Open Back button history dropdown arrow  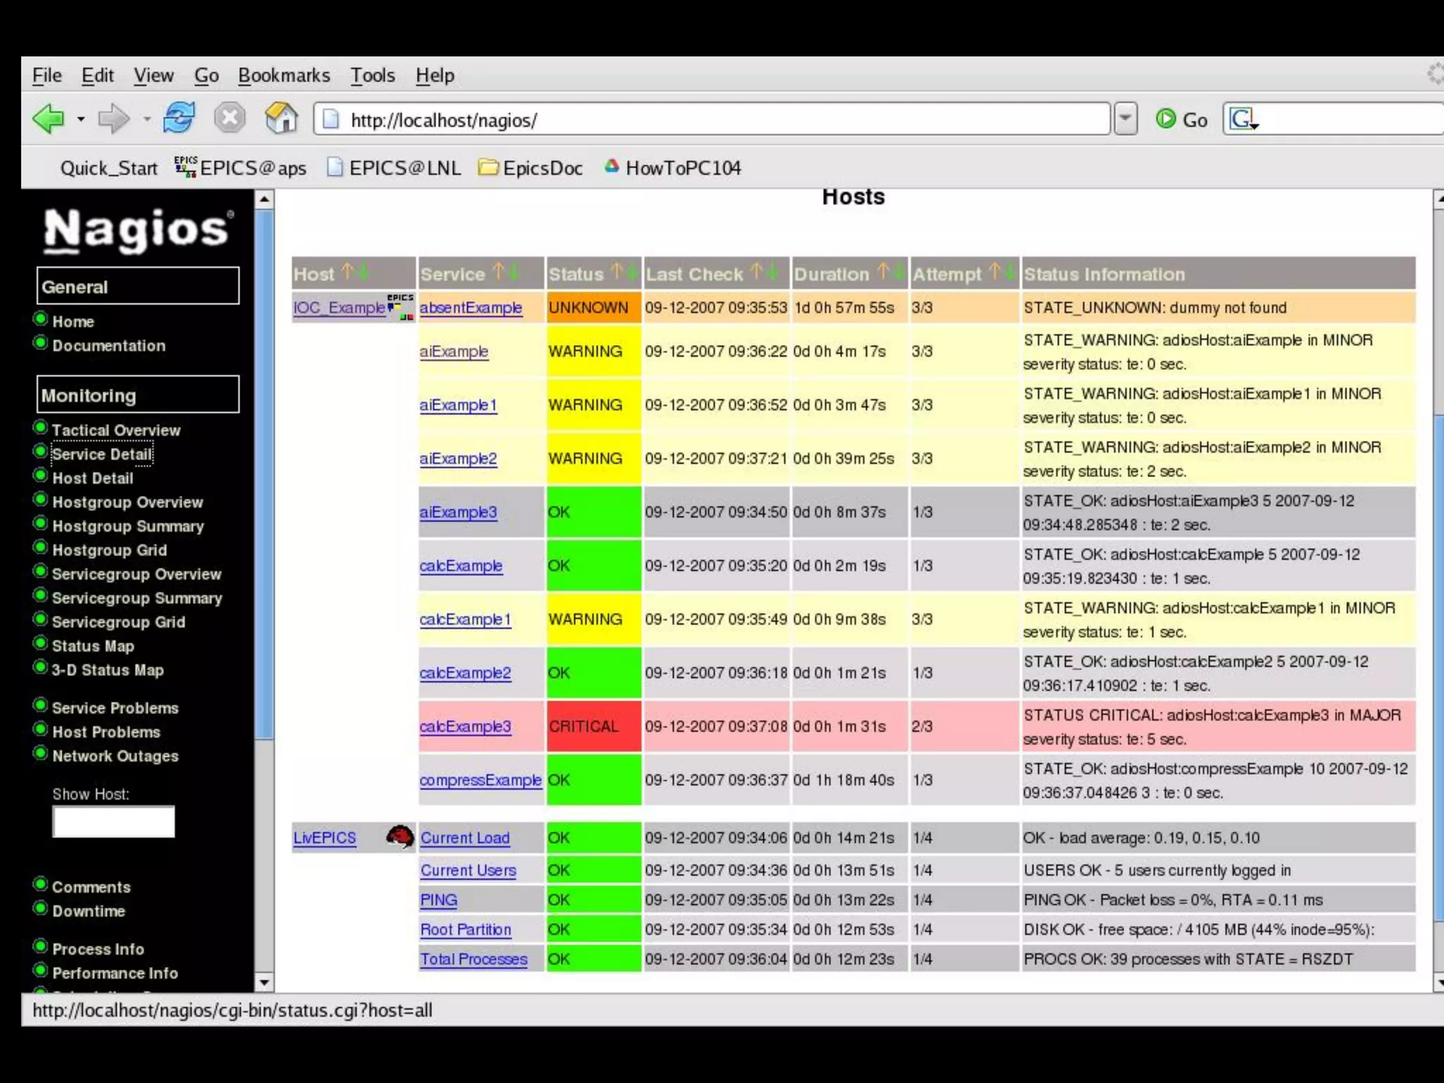tap(81, 119)
